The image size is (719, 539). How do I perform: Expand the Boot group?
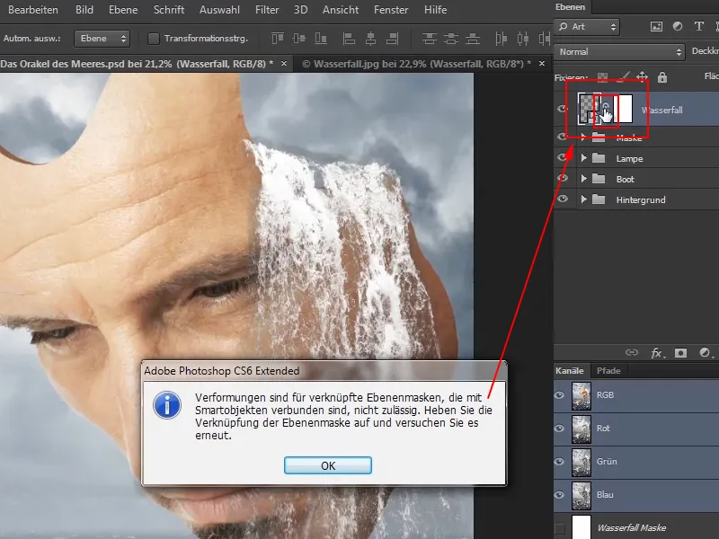point(583,178)
